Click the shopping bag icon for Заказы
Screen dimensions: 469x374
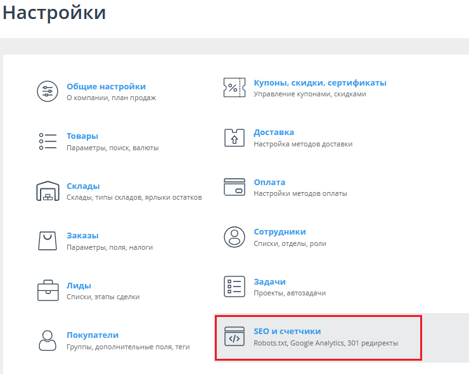coord(48,240)
